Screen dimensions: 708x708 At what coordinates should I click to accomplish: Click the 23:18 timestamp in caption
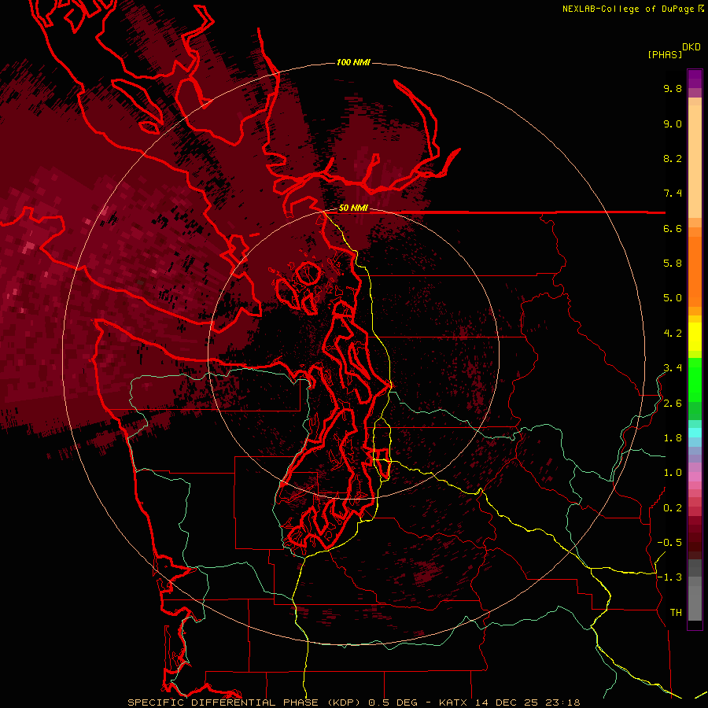(x=564, y=702)
